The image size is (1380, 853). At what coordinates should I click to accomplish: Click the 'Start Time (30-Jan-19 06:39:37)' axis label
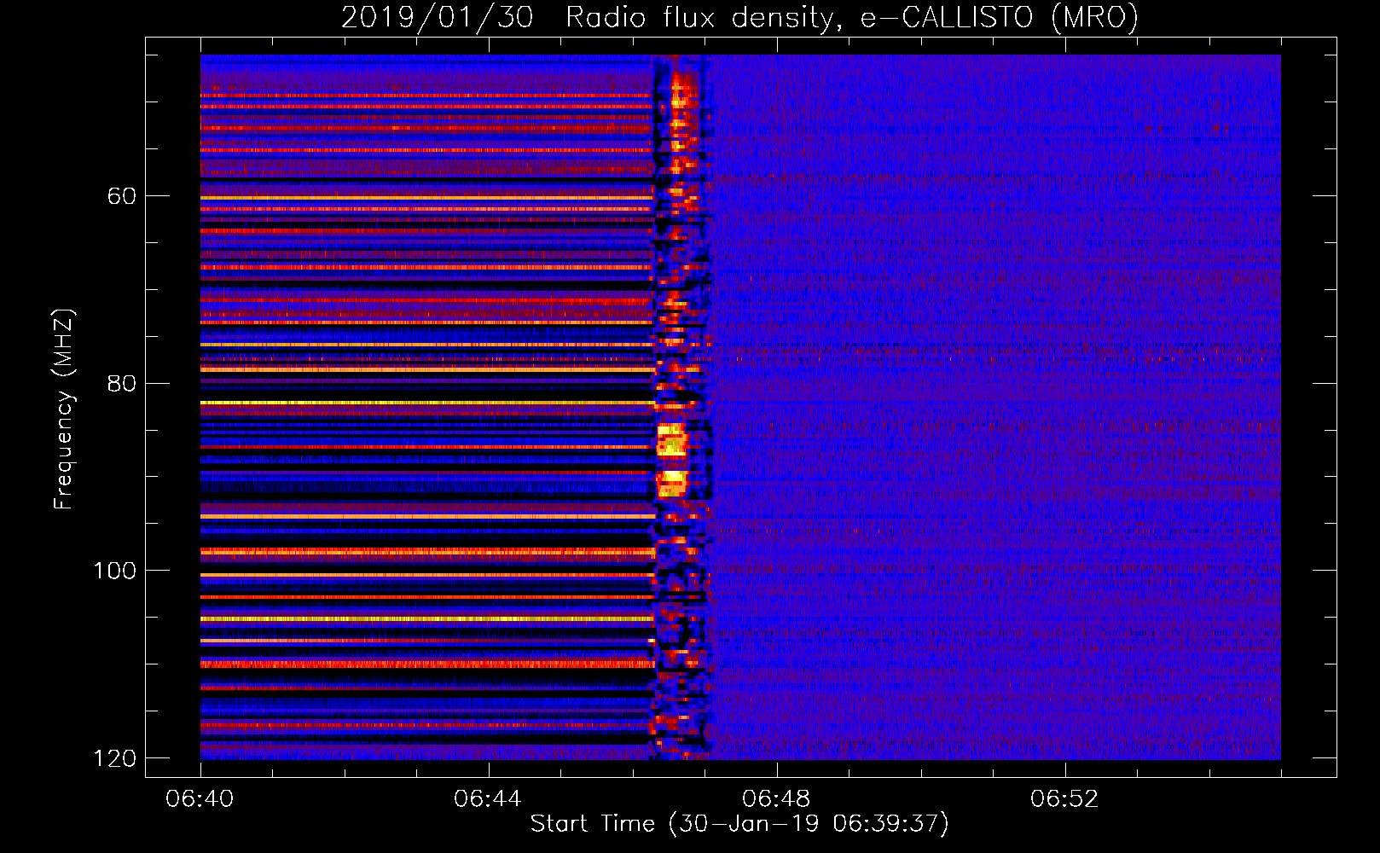[x=739, y=824]
